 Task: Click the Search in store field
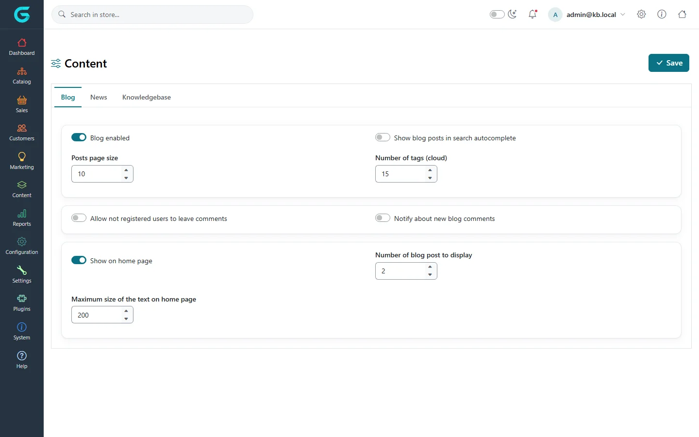pyautogui.click(x=152, y=15)
